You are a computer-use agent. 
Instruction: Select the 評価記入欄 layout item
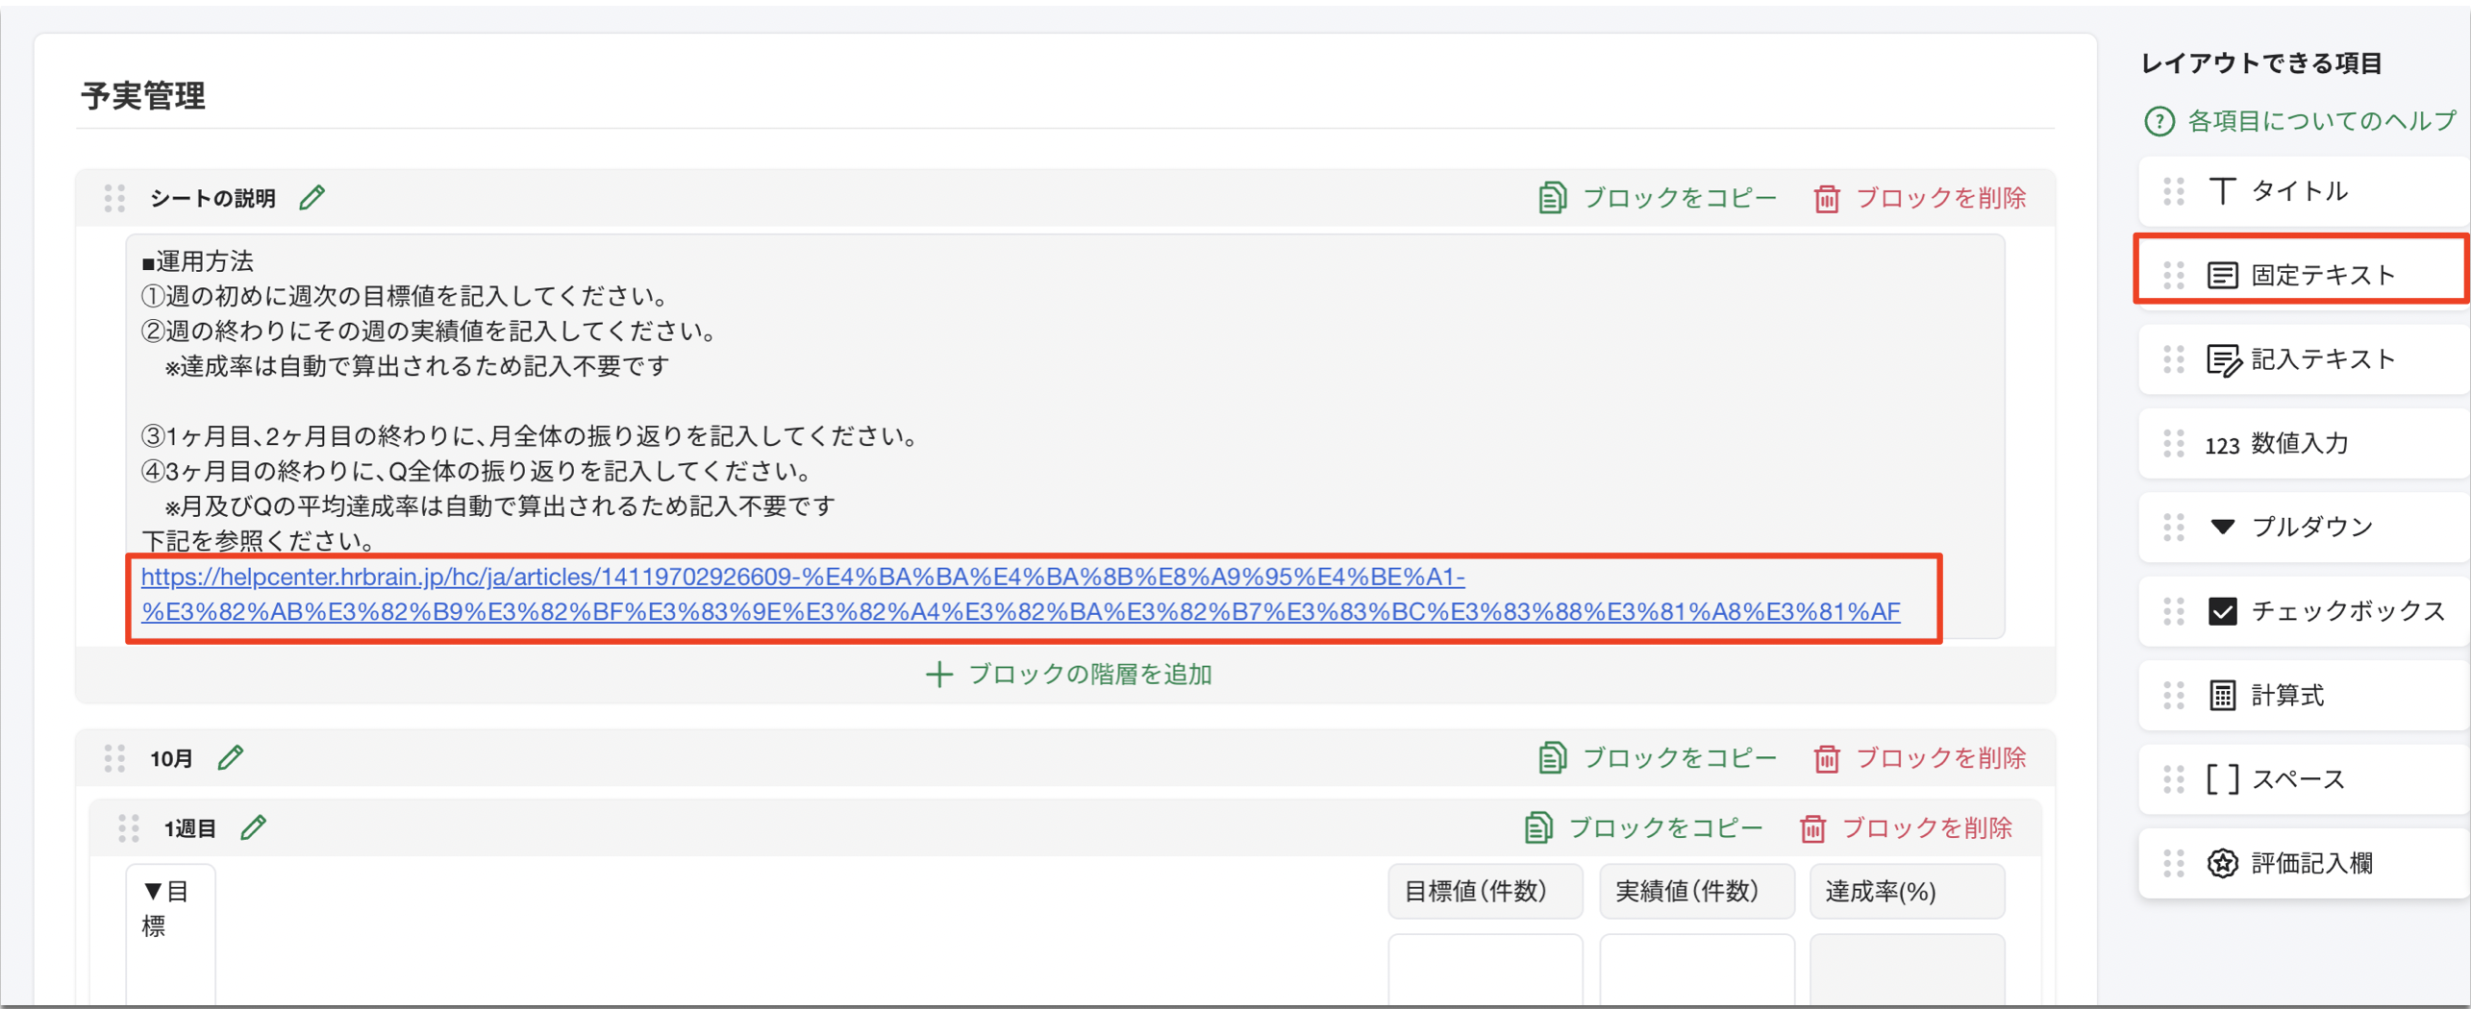(2304, 864)
